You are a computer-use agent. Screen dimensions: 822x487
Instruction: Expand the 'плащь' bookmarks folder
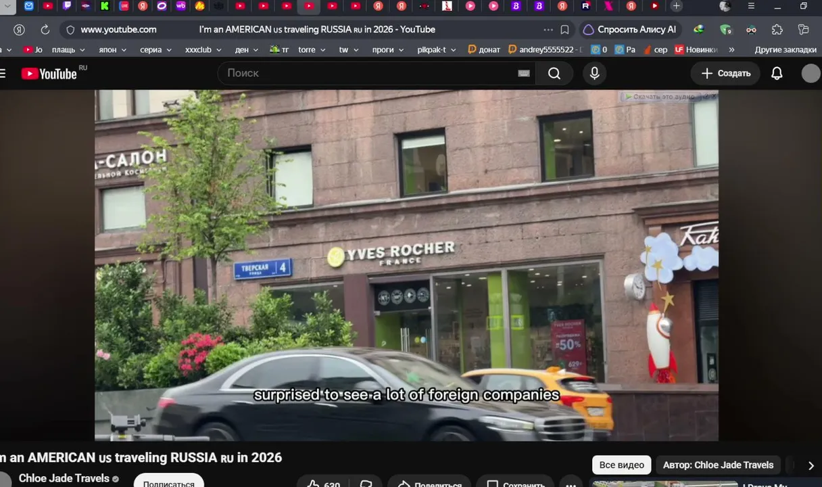coord(68,50)
